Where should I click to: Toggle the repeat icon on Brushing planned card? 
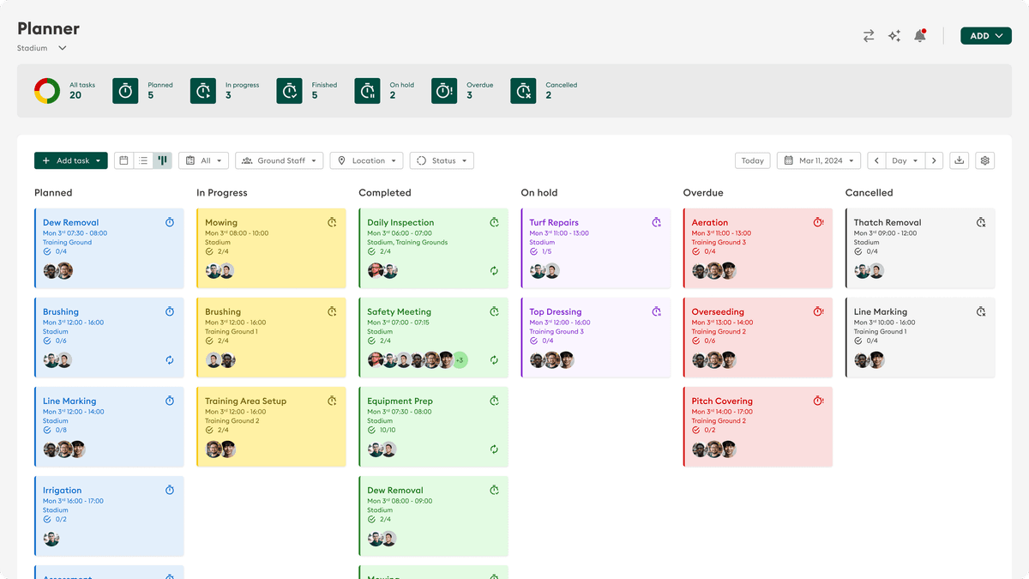point(170,359)
